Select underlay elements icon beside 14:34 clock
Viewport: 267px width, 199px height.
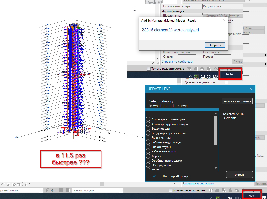tap(196, 69)
